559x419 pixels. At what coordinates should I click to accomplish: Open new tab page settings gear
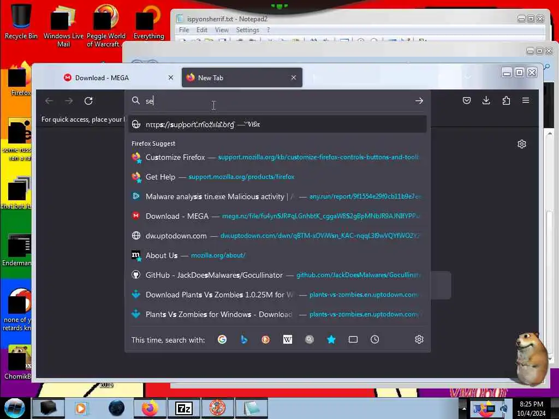(x=521, y=144)
